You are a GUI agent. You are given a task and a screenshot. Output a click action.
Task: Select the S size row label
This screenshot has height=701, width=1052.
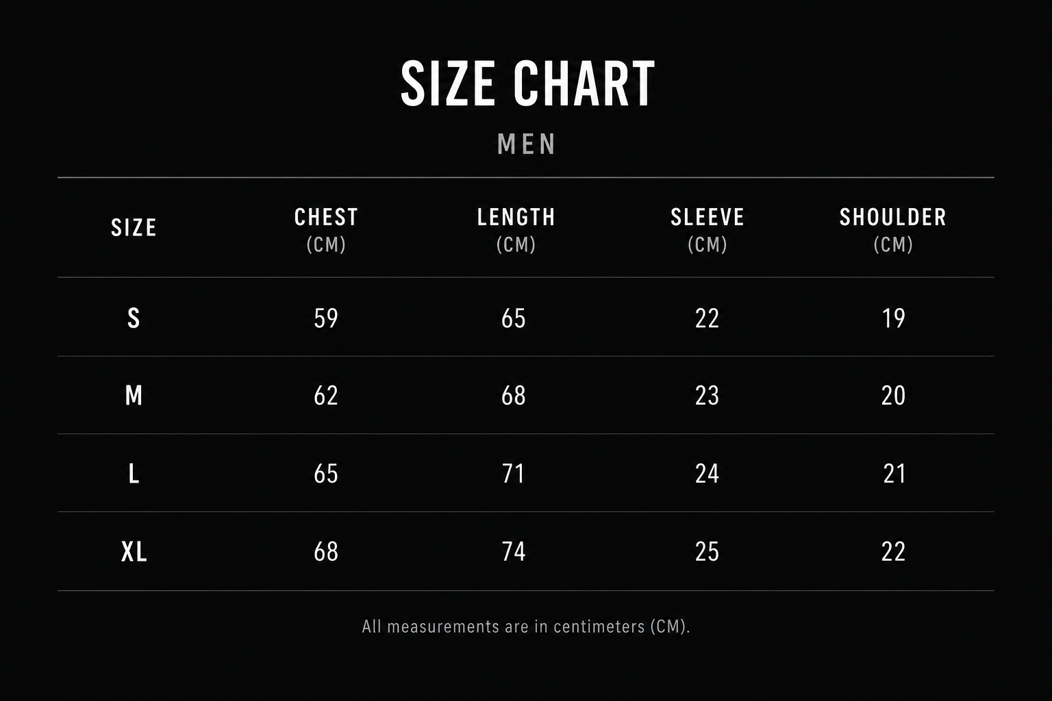[134, 318]
